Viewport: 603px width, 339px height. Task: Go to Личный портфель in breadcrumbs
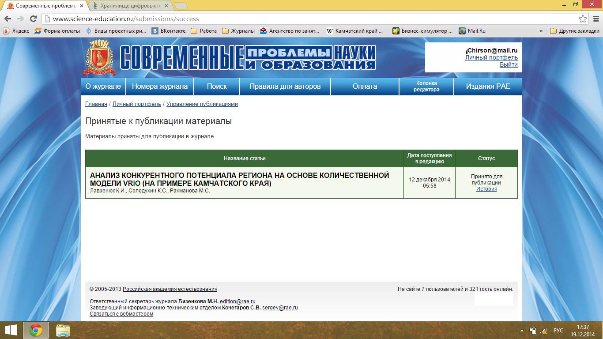(136, 104)
